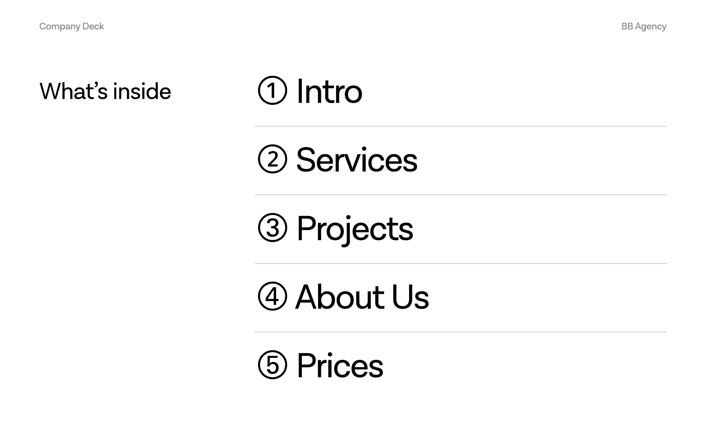This screenshot has width=706, height=441.
Task: Open the Intro section
Action: click(x=329, y=91)
